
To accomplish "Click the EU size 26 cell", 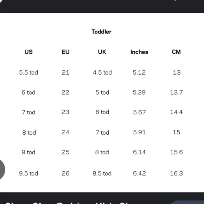I will click(65, 173).
